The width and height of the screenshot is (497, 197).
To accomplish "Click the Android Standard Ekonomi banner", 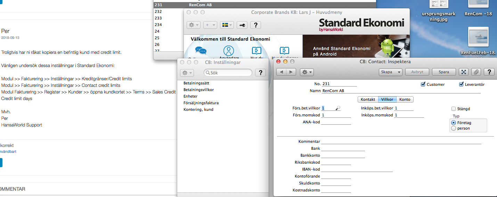I will point(356,46).
